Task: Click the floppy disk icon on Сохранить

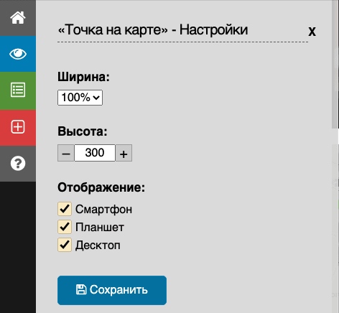Action: [x=81, y=289]
